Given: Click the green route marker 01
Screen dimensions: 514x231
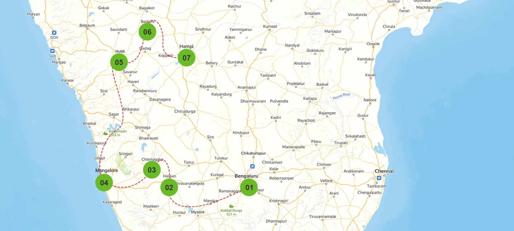Looking at the screenshot, I should pyautogui.click(x=249, y=187).
